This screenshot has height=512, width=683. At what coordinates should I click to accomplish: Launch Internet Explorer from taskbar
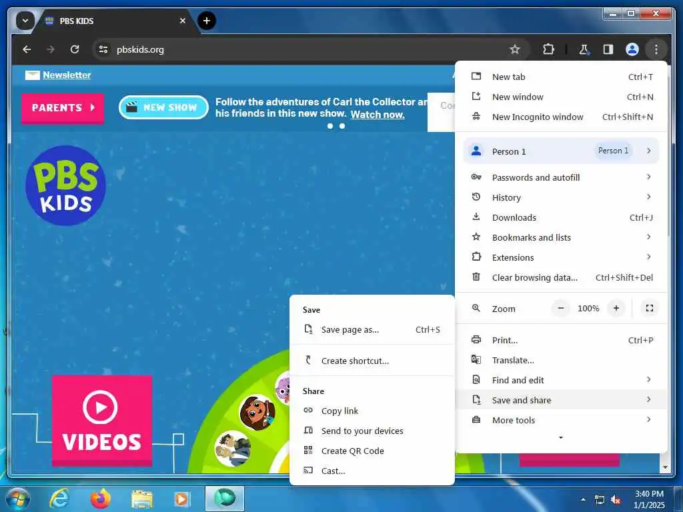tap(59, 499)
